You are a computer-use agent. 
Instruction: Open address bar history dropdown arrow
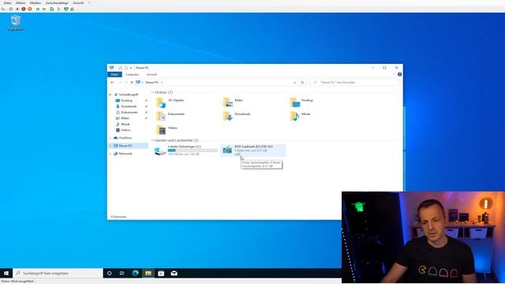pos(294,82)
